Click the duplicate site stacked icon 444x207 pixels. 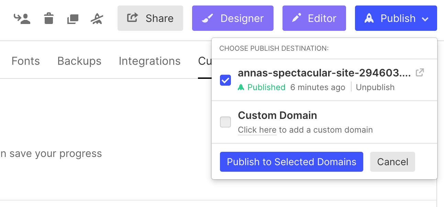coord(73,19)
